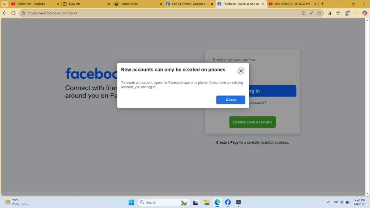The width and height of the screenshot is (370, 208).
Task: Click the Read aloud icon
Action: (311, 13)
